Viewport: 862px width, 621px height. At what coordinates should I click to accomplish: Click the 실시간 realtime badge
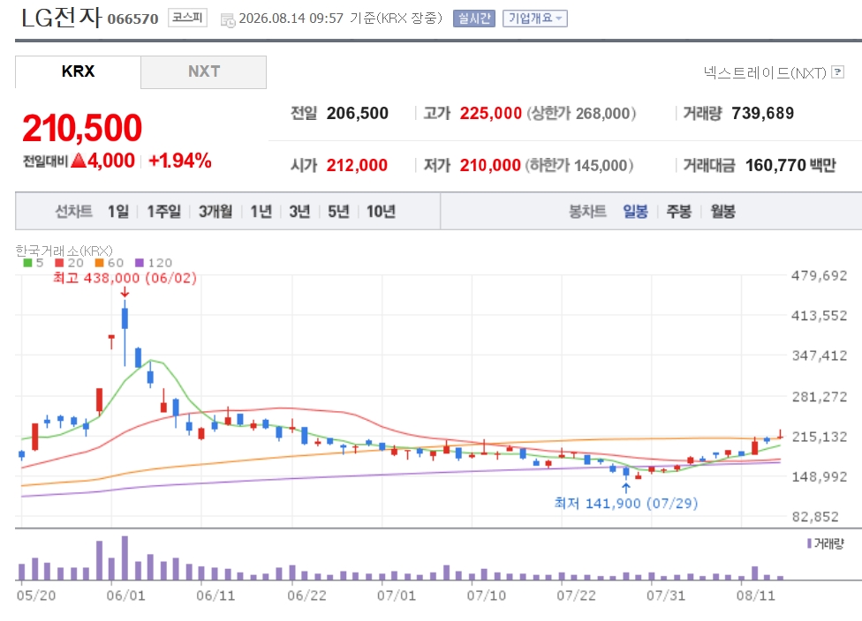474,19
